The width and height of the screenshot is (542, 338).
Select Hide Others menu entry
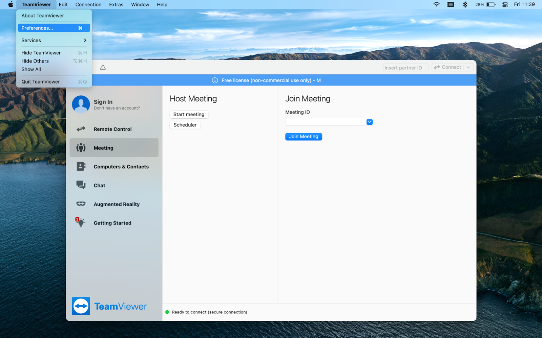(x=54, y=61)
